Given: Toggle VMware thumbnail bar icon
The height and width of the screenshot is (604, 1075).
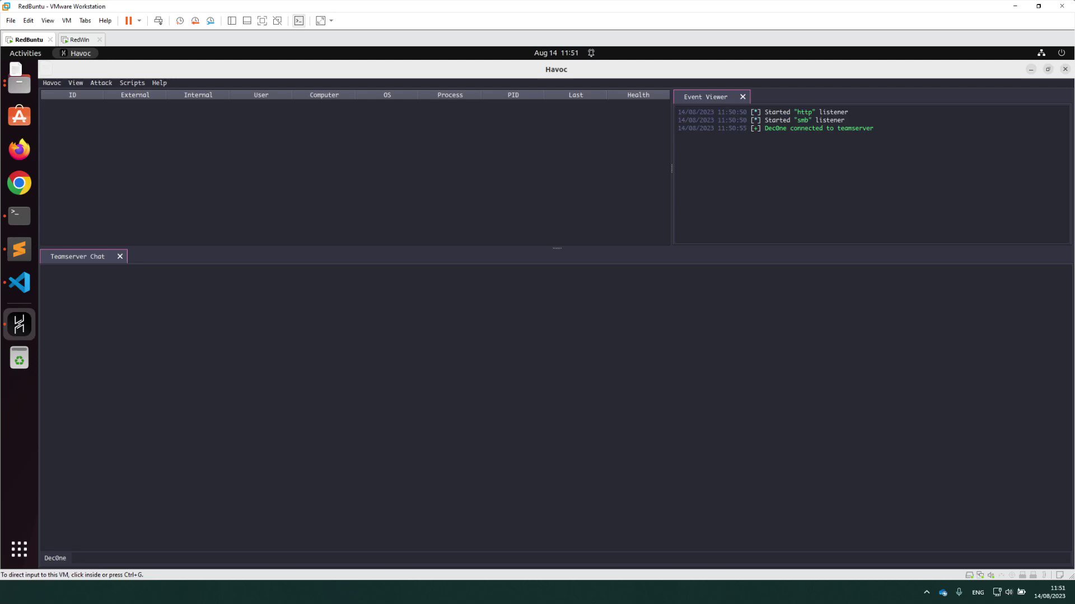Looking at the screenshot, I should [247, 21].
